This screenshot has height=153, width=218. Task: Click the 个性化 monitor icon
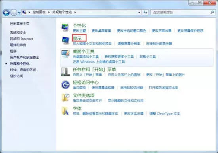pyautogui.click(x=65, y=27)
